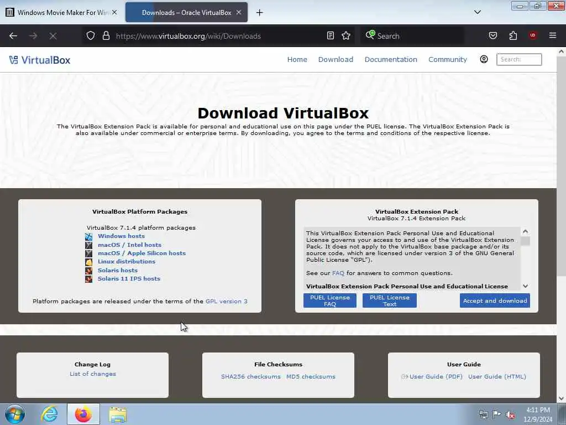
Task: Open Windows Explorer from taskbar
Action: [x=118, y=414]
